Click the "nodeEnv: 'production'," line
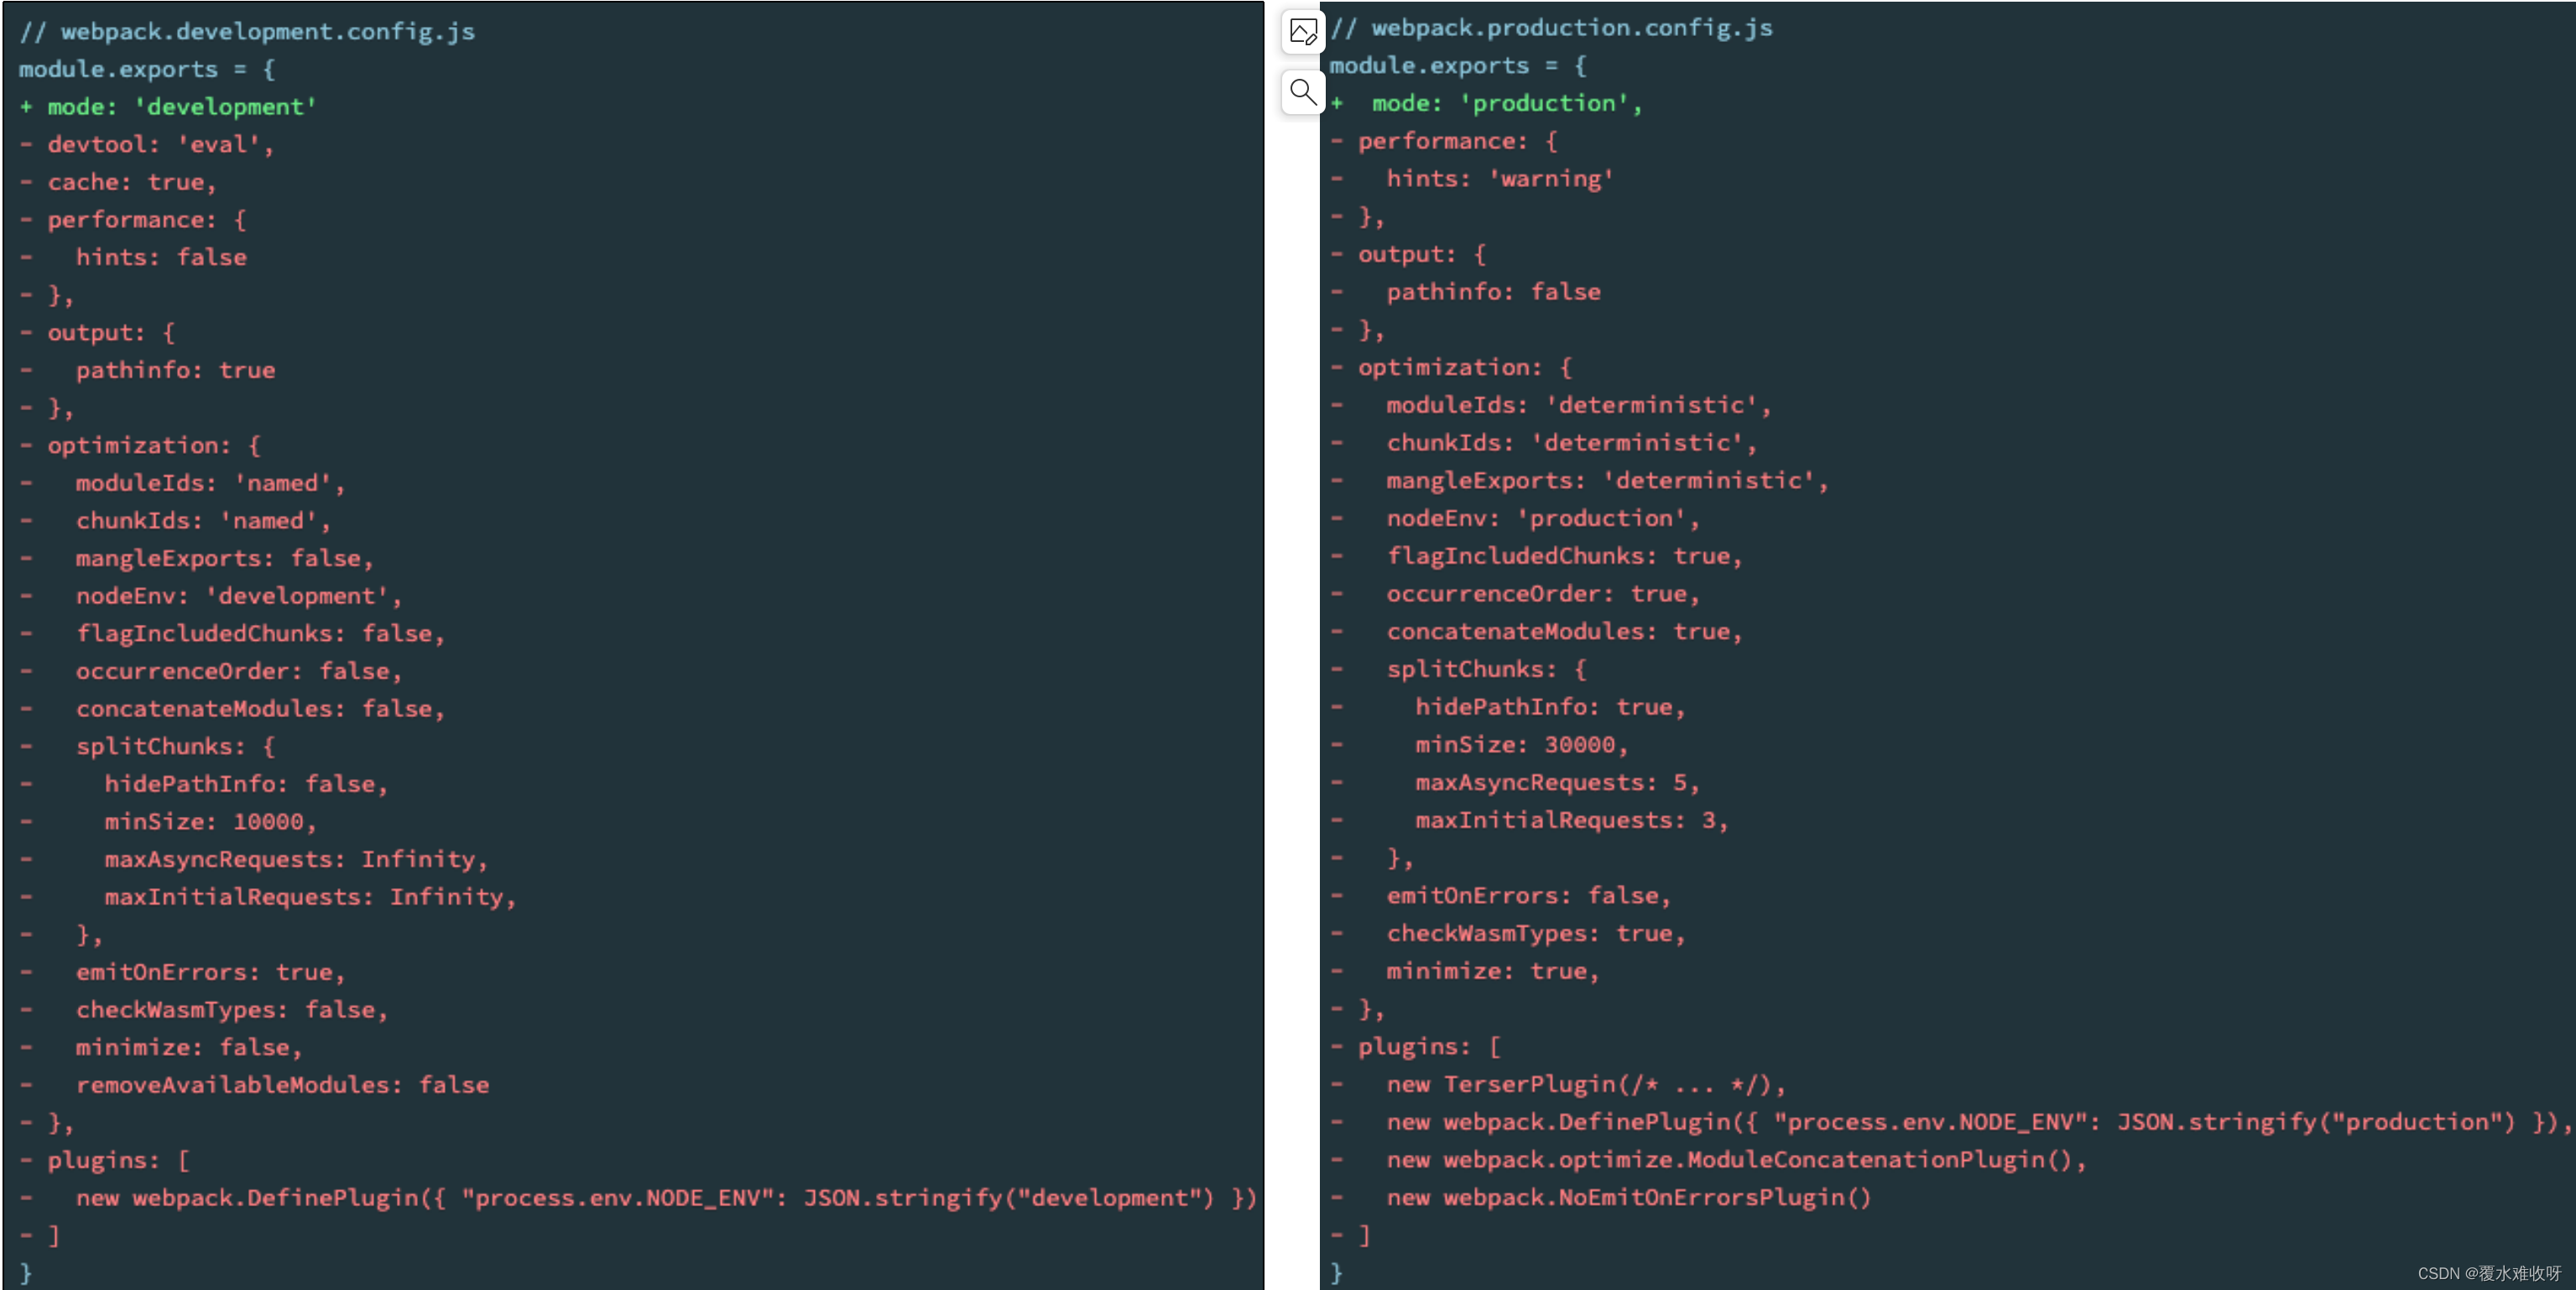This screenshot has height=1290, width=2576. [1543, 518]
